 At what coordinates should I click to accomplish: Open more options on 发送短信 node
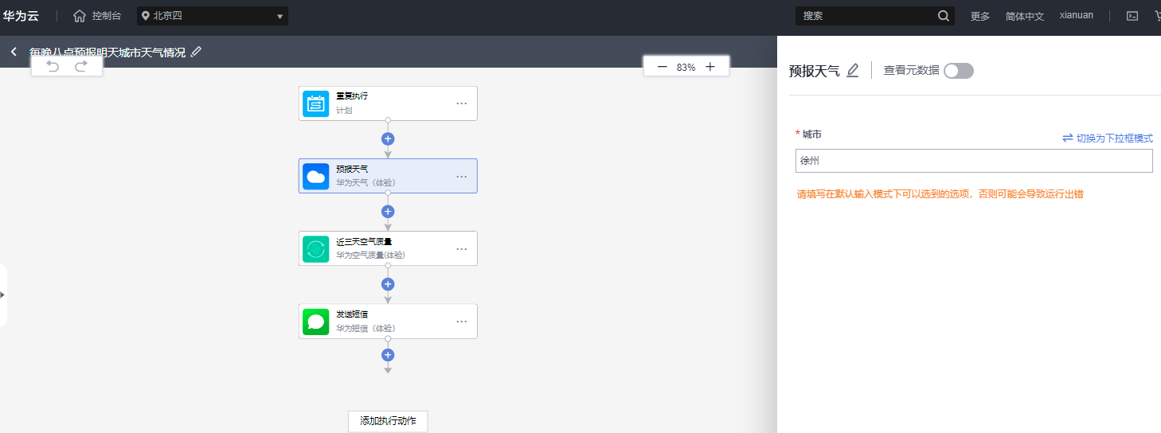[x=462, y=322]
